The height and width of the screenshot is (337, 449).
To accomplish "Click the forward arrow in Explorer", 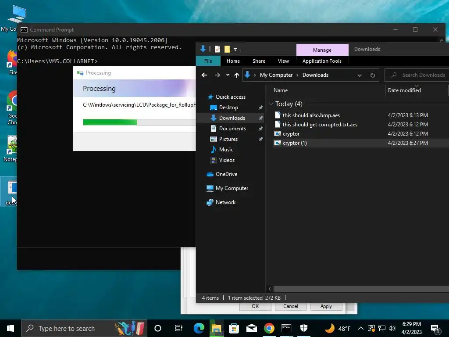I will (x=217, y=75).
